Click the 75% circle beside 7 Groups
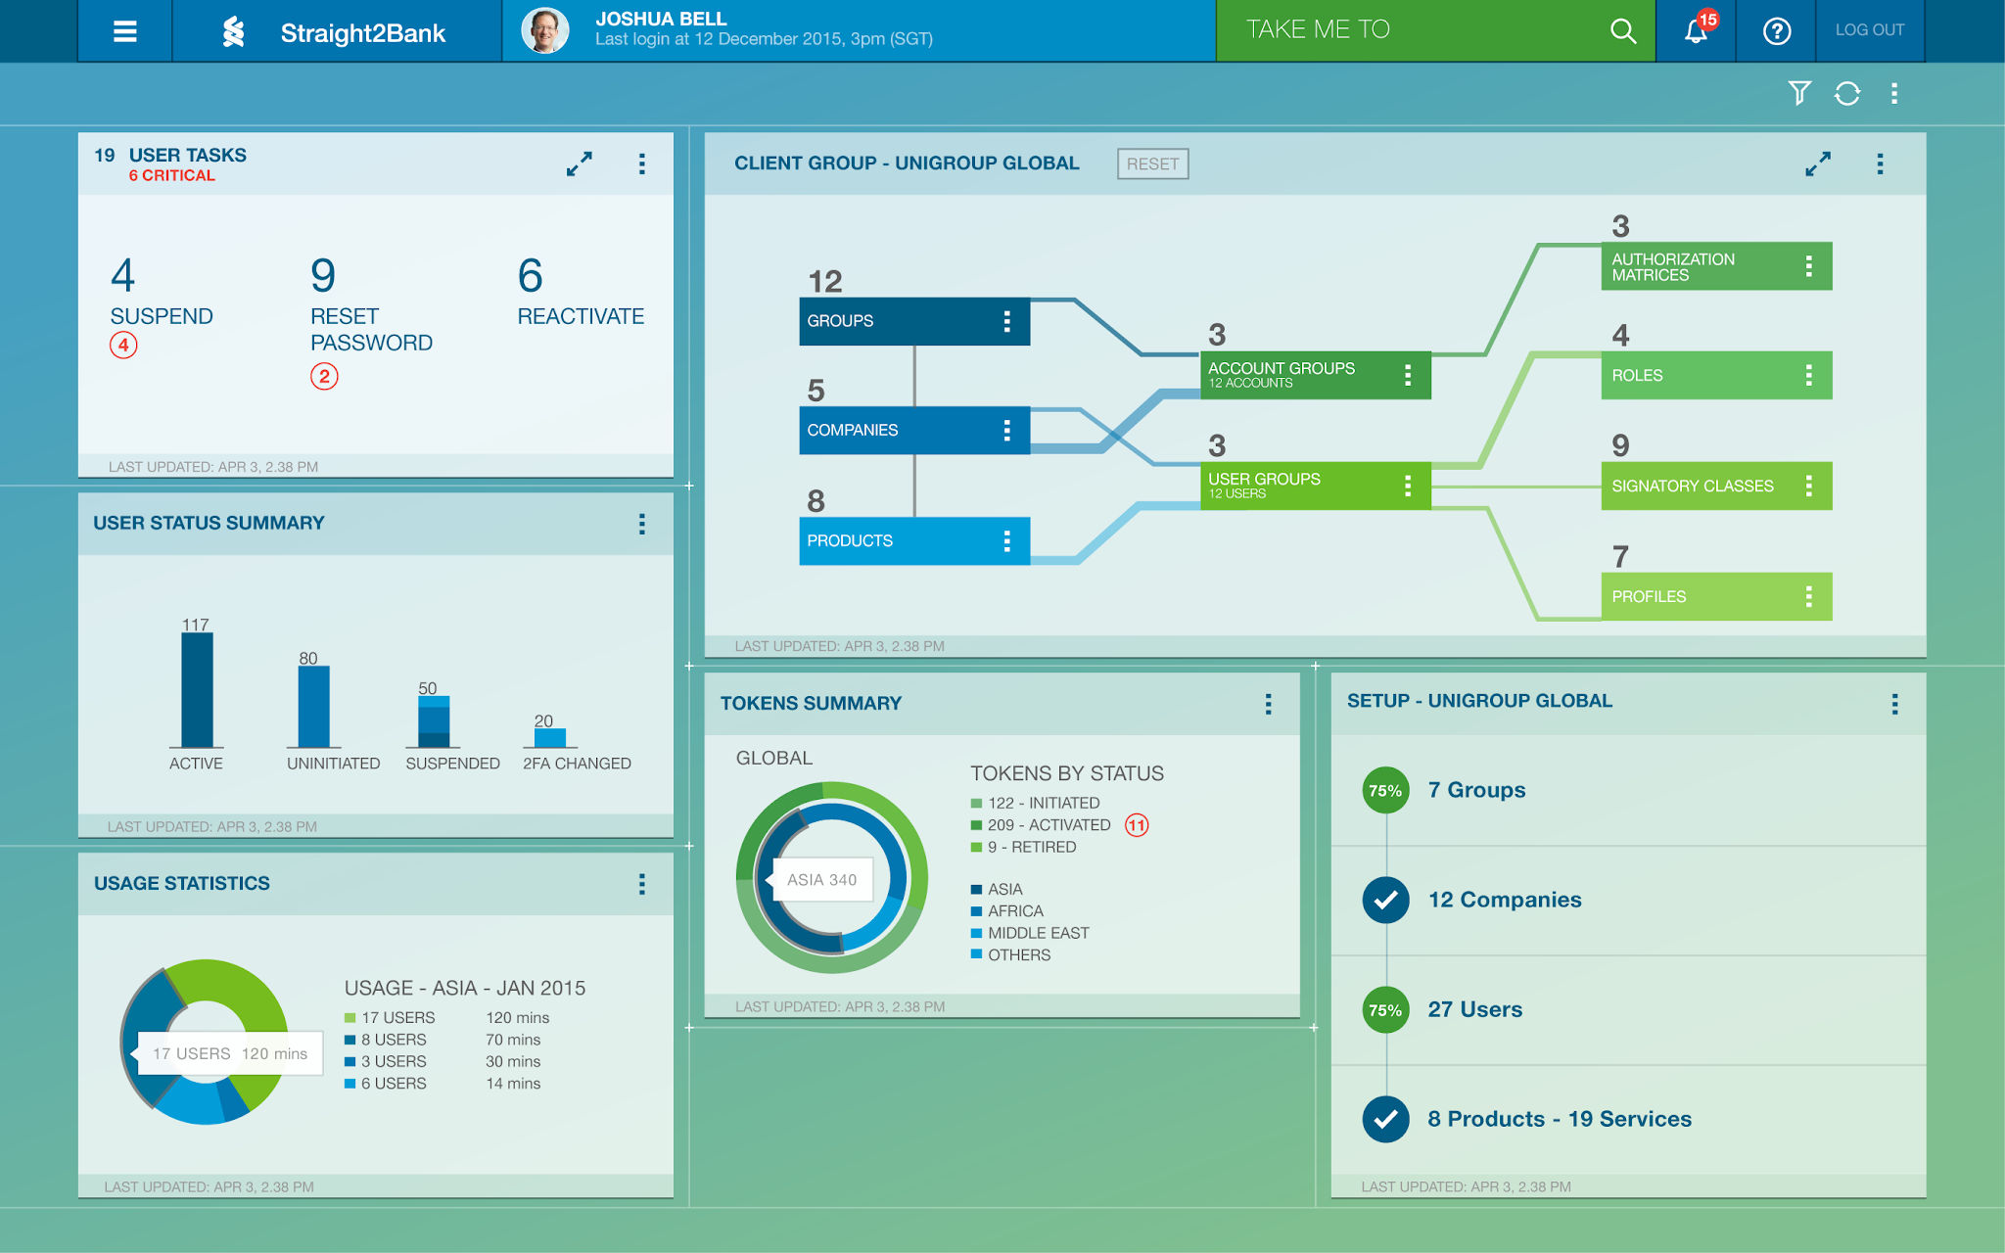This screenshot has width=2005, height=1253. pyautogui.click(x=1385, y=790)
